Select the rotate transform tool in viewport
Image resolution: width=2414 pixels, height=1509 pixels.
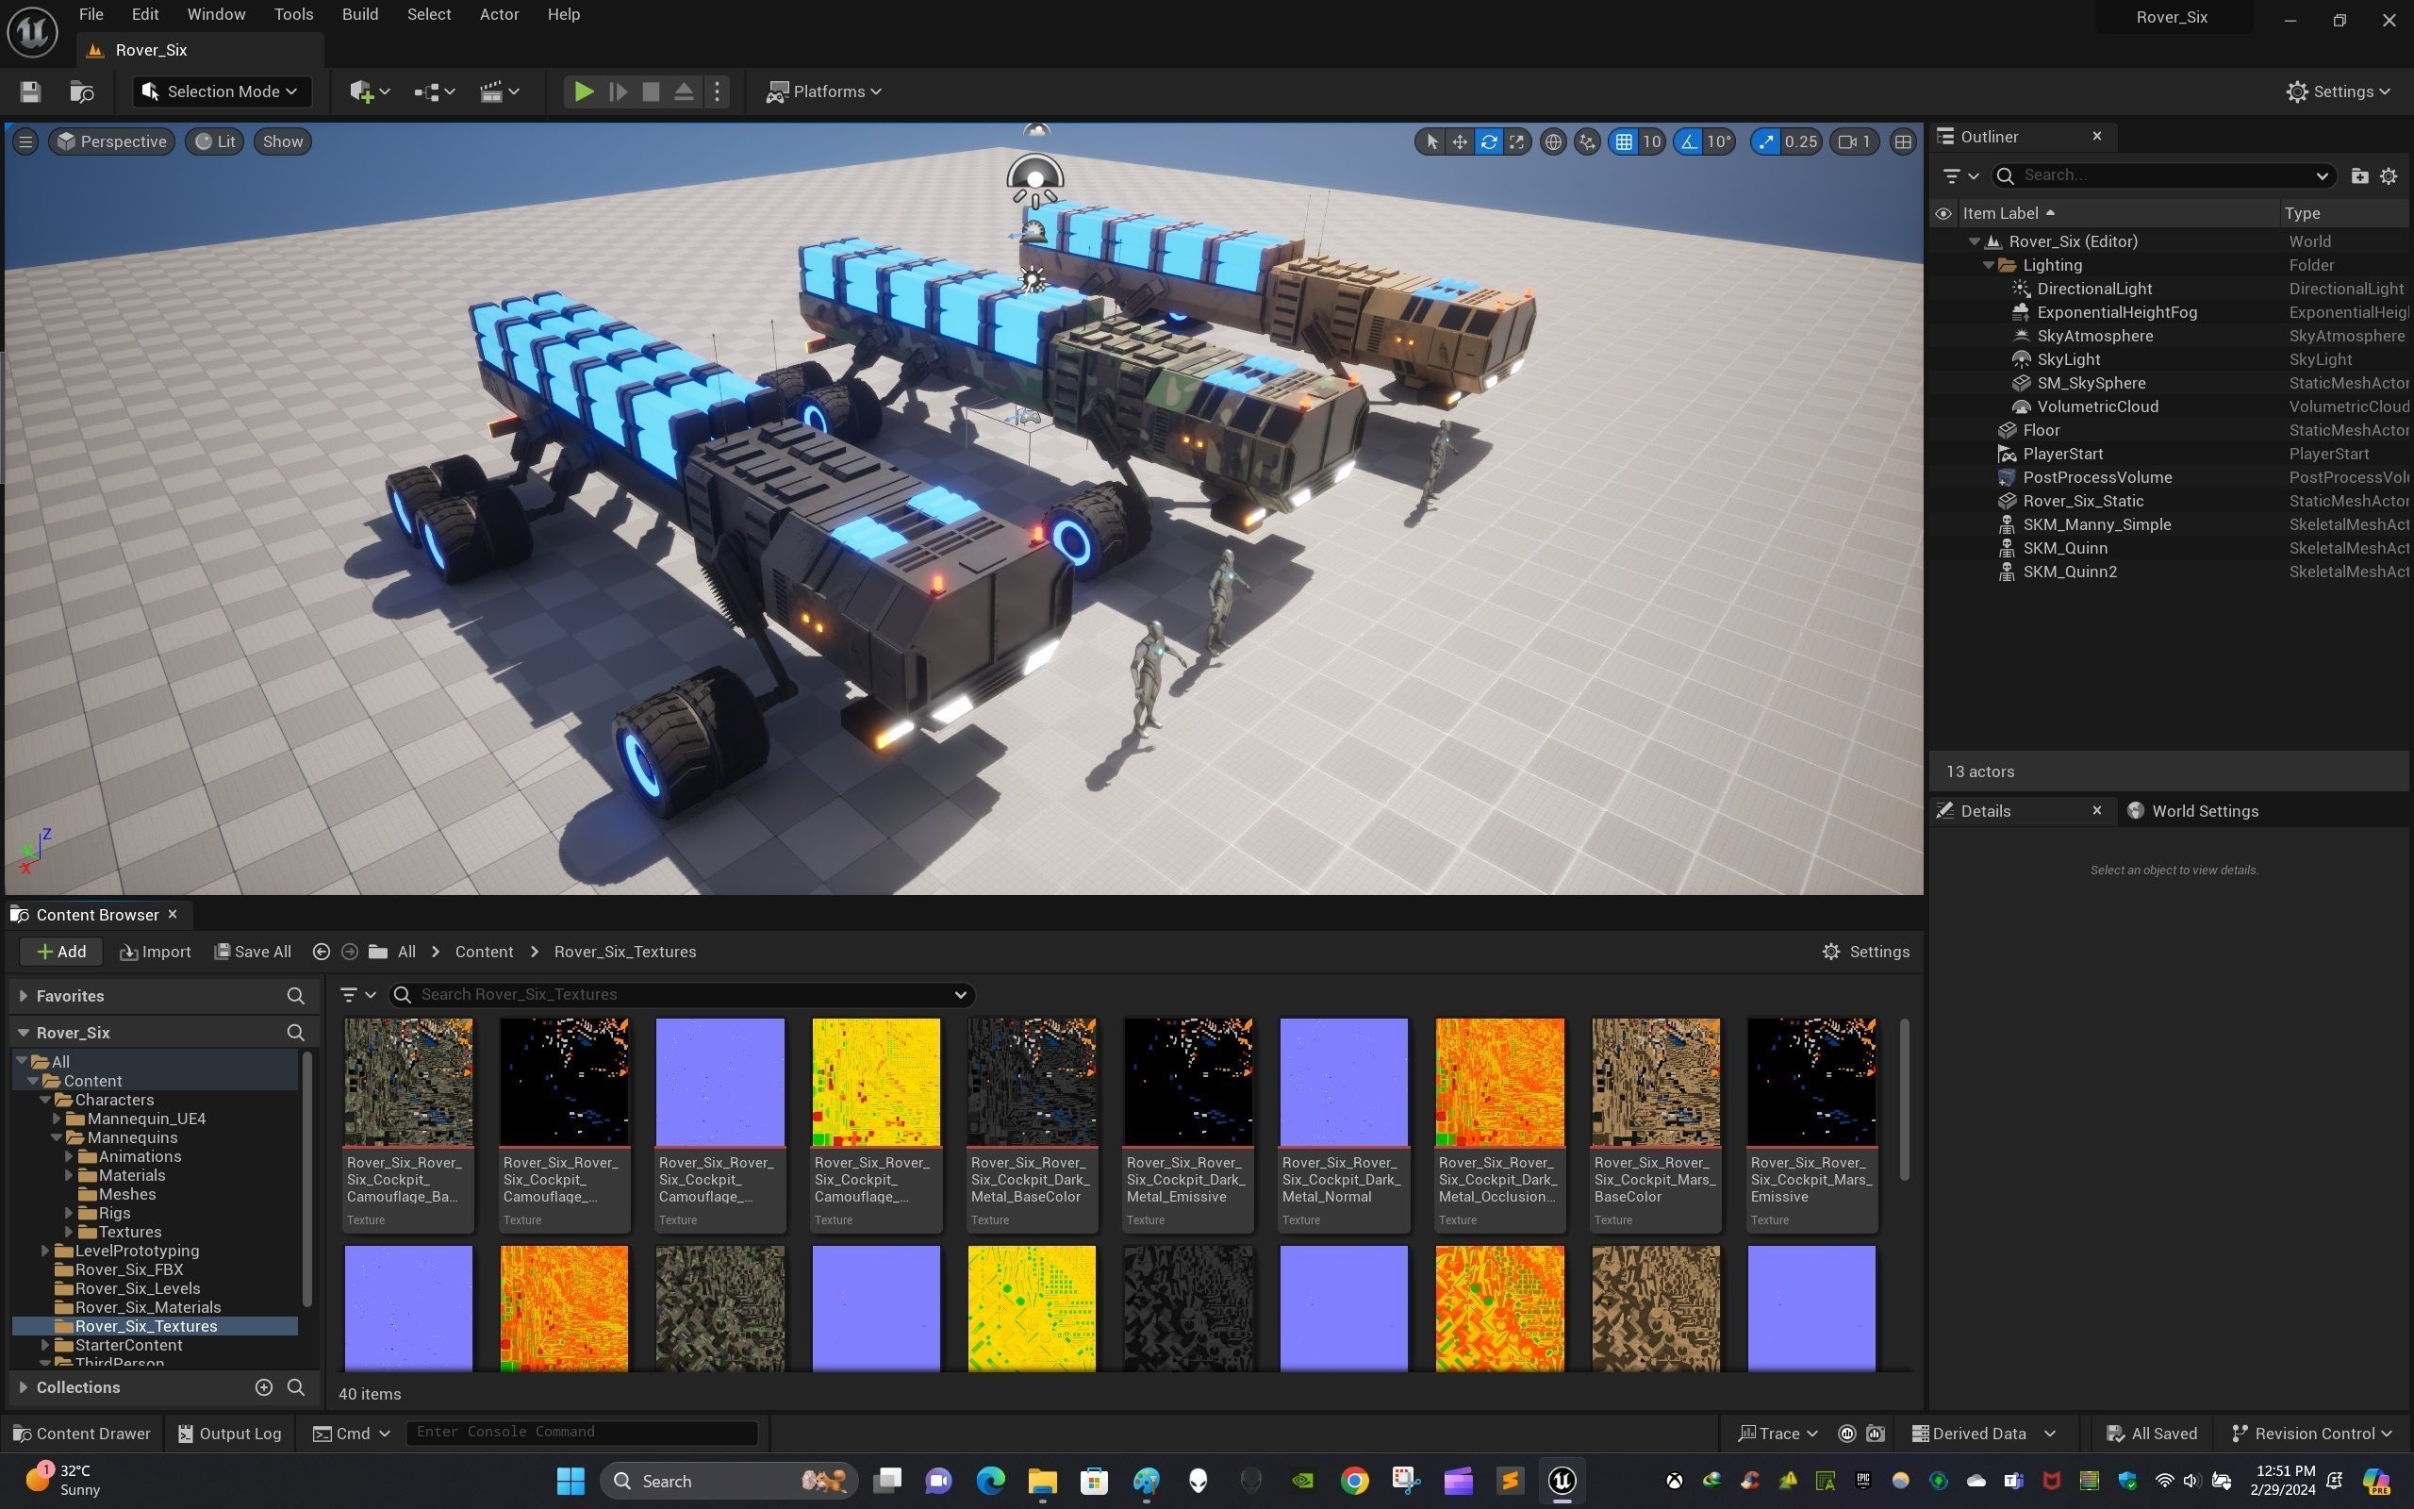pyautogui.click(x=1488, y=141)
